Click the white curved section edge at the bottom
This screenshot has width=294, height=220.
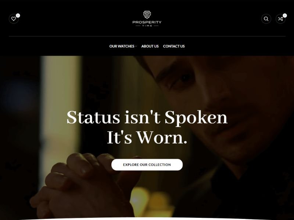coord(147,219)
